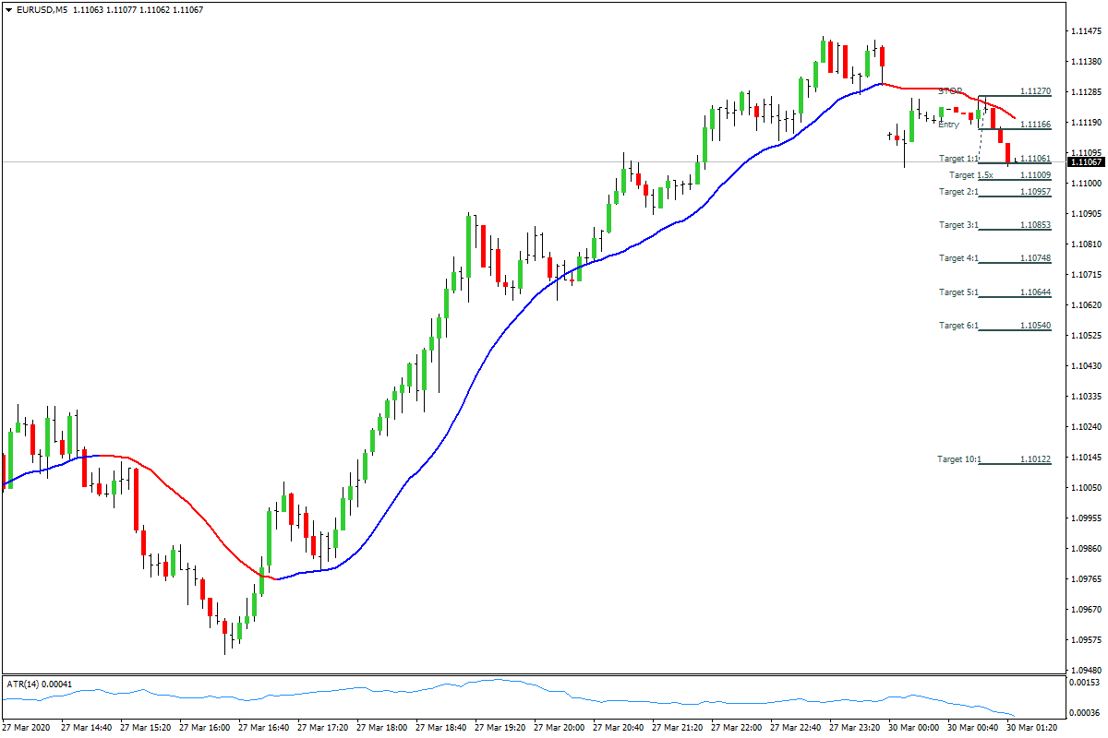Click the Target 4:1 label
The image size is (1108, 738).
[x=958, y=258]
